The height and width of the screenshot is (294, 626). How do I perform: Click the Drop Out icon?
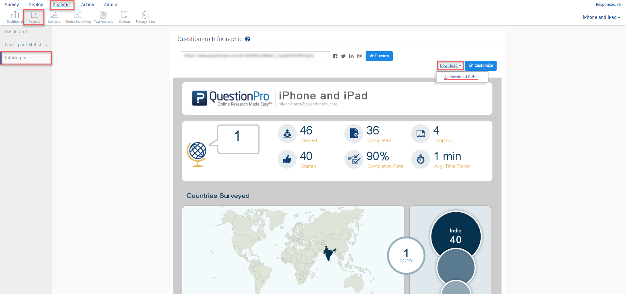point(420,134)
